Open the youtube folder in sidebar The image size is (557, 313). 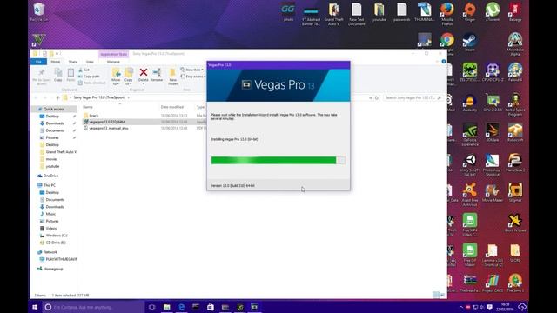pos(50,166)
